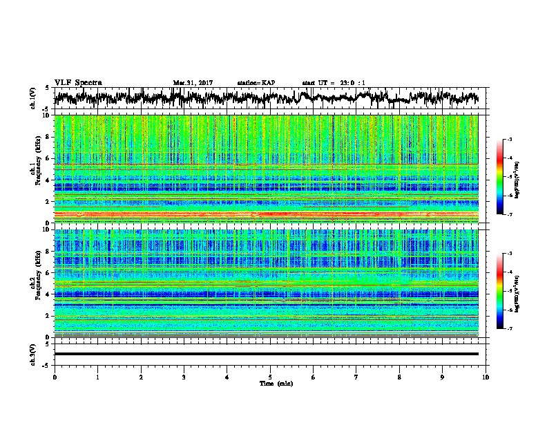Click the "VLF Spectra" title text
This screenshot has height=423, width=547.
78,82
